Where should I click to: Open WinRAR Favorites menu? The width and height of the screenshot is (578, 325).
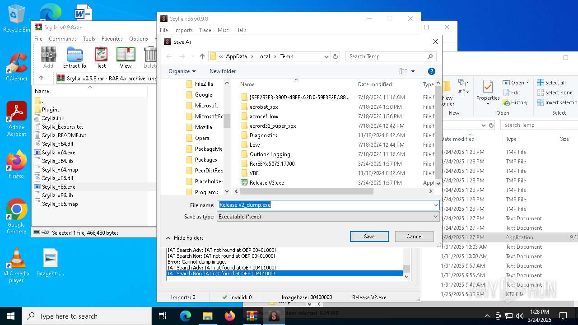112,39
